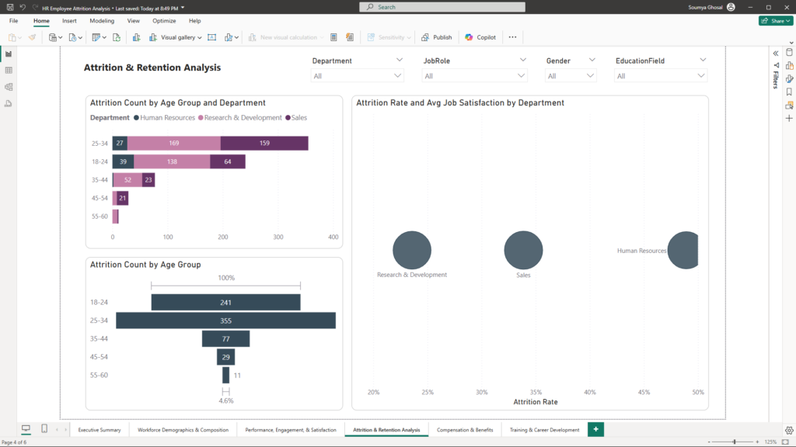This screenshot has width=796, height=447.
Task: Open the Bookmarks pane icon
Action: [789, 92]
